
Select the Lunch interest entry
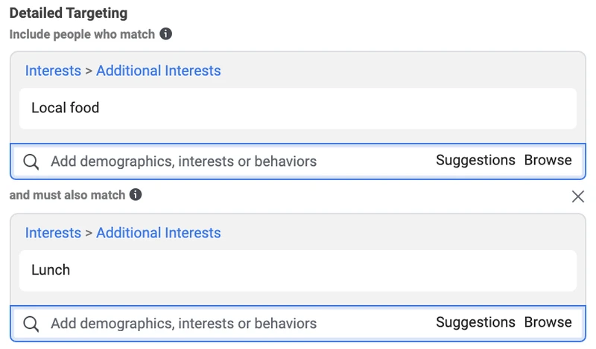298,271
